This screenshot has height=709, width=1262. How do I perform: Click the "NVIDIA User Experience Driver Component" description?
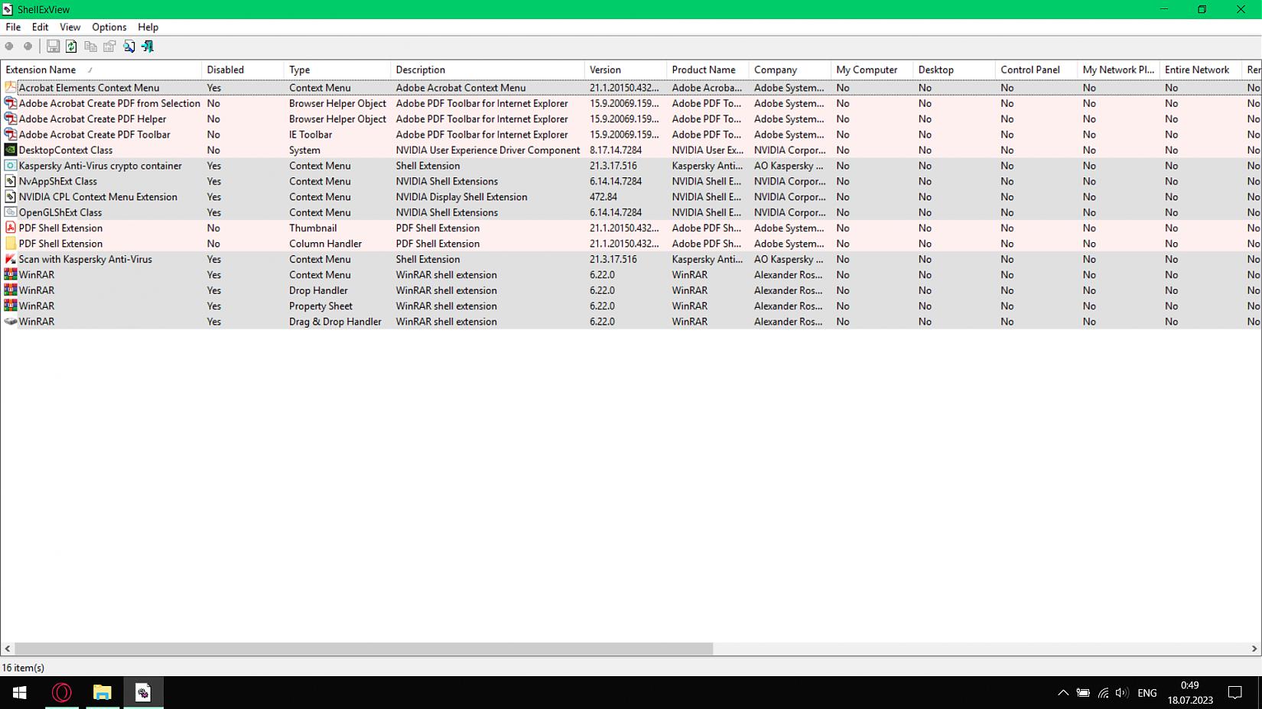(488, 151)
